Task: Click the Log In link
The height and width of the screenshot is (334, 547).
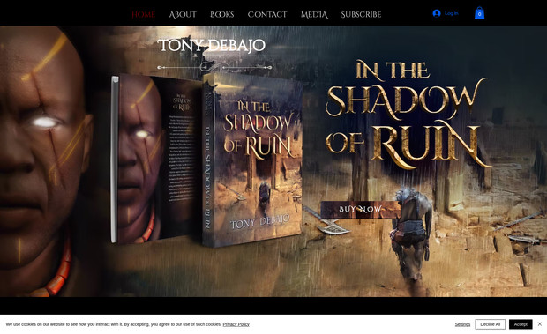Action: click(x=451, y=13)
